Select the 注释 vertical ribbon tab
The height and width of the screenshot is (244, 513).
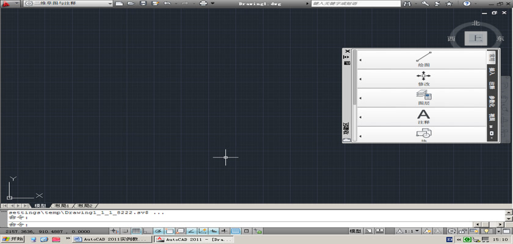click(492, 85)
